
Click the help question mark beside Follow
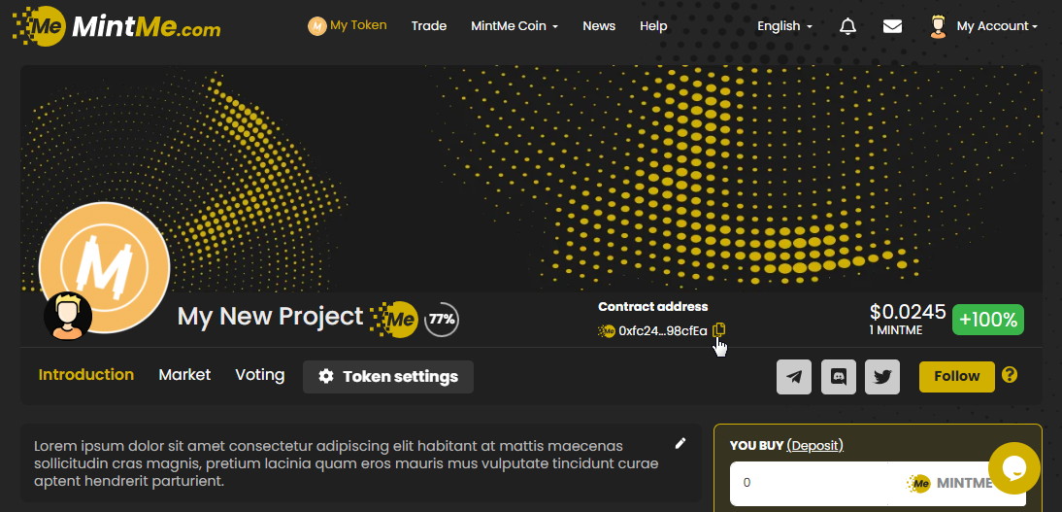[1010, 375]
